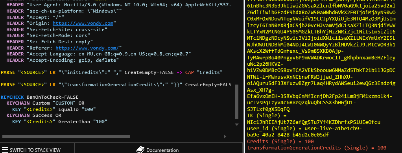
Task: Click the token line starting 'Efa6vxOmIH-3SRVbqCmM'
Action: (320, 96)
